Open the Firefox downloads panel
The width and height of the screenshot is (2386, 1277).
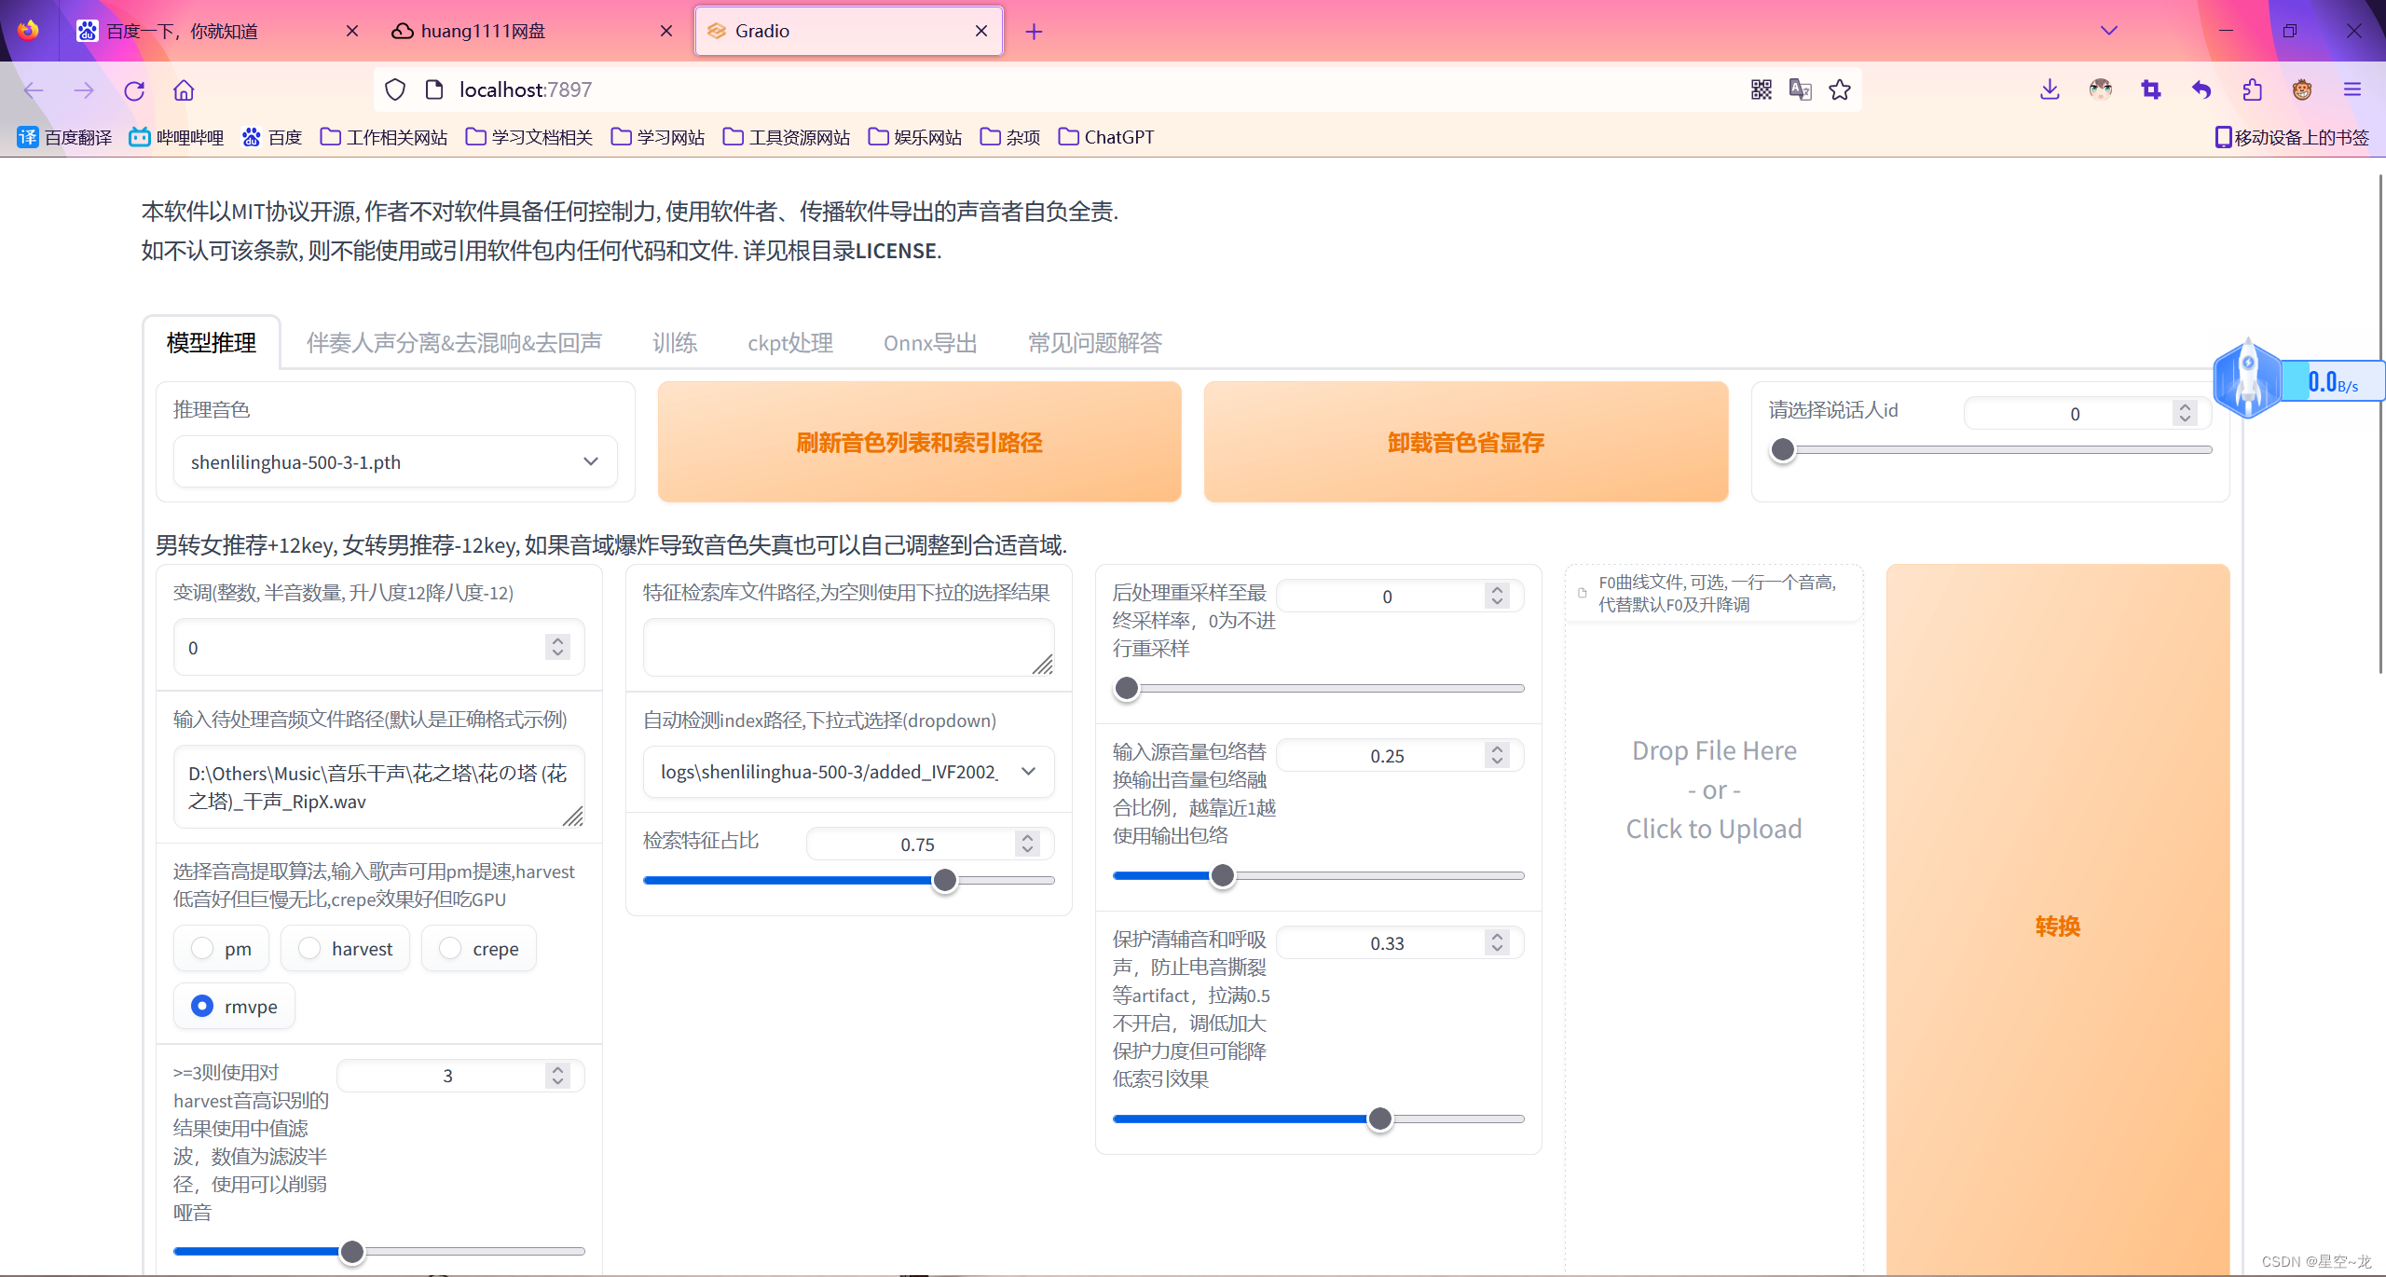[x=2050, y=89]
